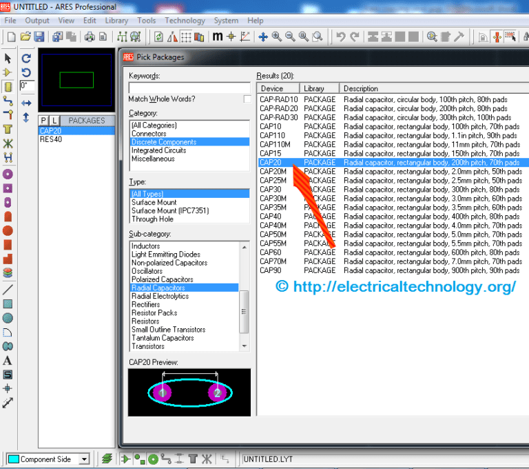This screenshot has height=469, width=529.
Task: Click inside the Keywords search field
Action: click(x=189, y=88)
